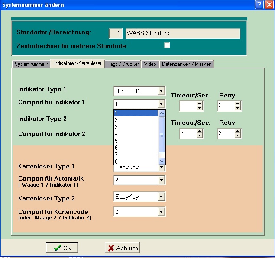Screen dimensions: 275x258
Task: Decrease Retry value for Indikator 1
Action: [x=238, y=108]
